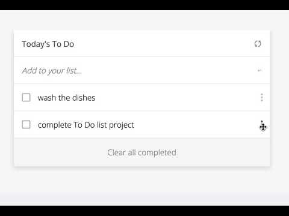Mark wash the dishes as done

click(x=26, y=97)
